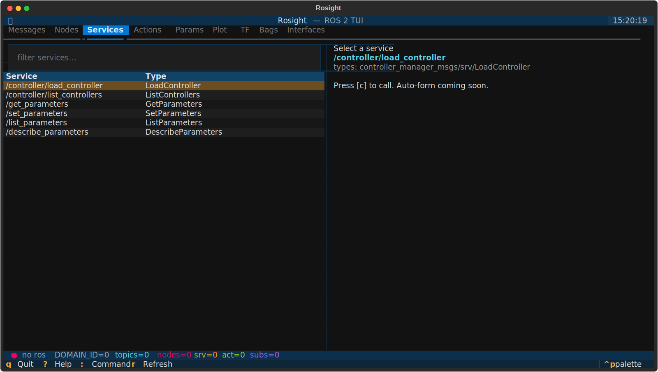Image resolution: width=658 pixels, height=372 pixels.
Task: Switch to the Interfaces tab
Action: [306, 30]
